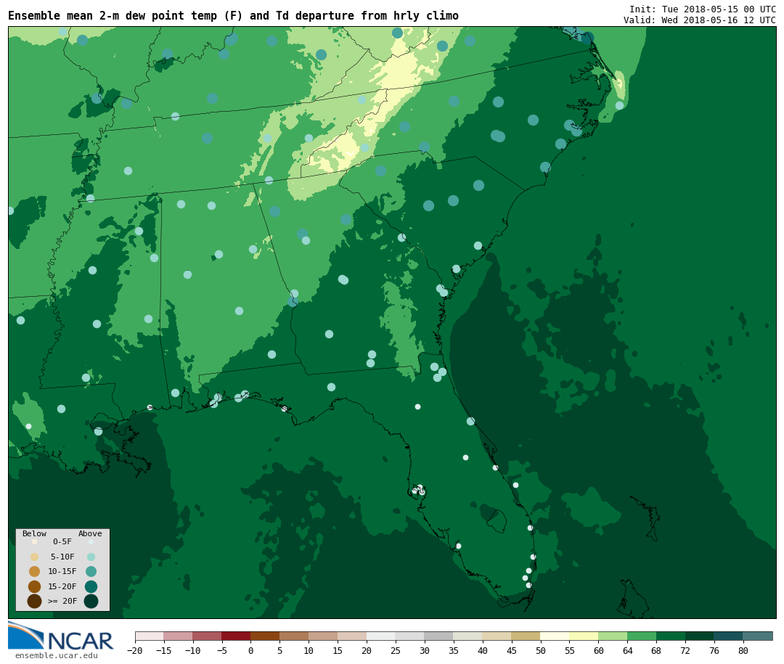This screenshot has height=664, width=784.
Task: Click the '50' colorbar tick label
Action: point(541,651)
